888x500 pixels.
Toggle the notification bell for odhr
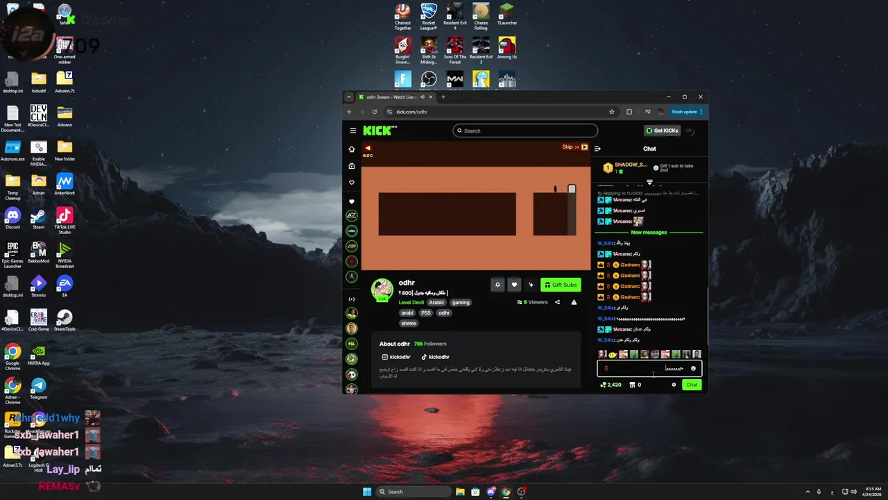[497, 285]
